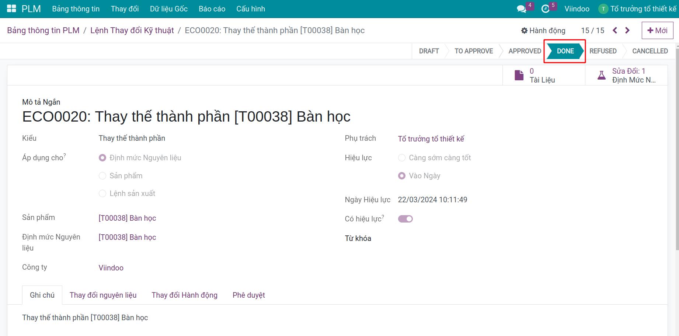Click the PLM app title
679x336 pixels.
click(x=31, y=9)
